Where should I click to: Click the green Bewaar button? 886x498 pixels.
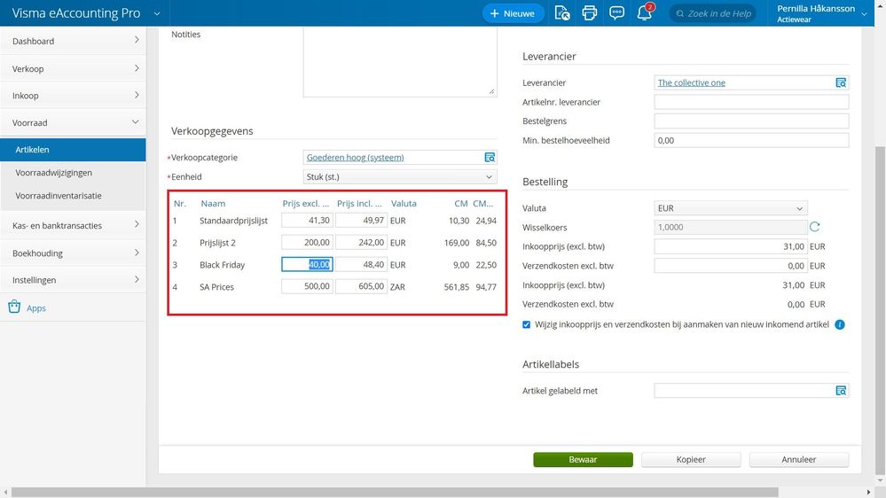click(583, 460)
